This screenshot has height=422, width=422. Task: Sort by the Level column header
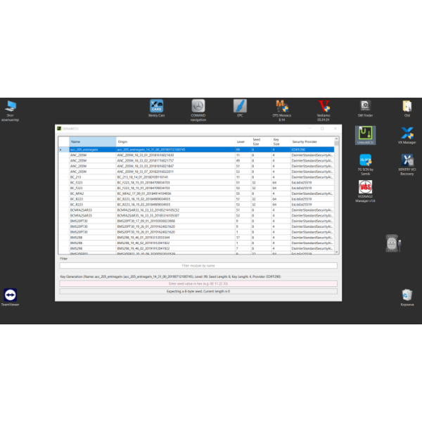(241, 141)
